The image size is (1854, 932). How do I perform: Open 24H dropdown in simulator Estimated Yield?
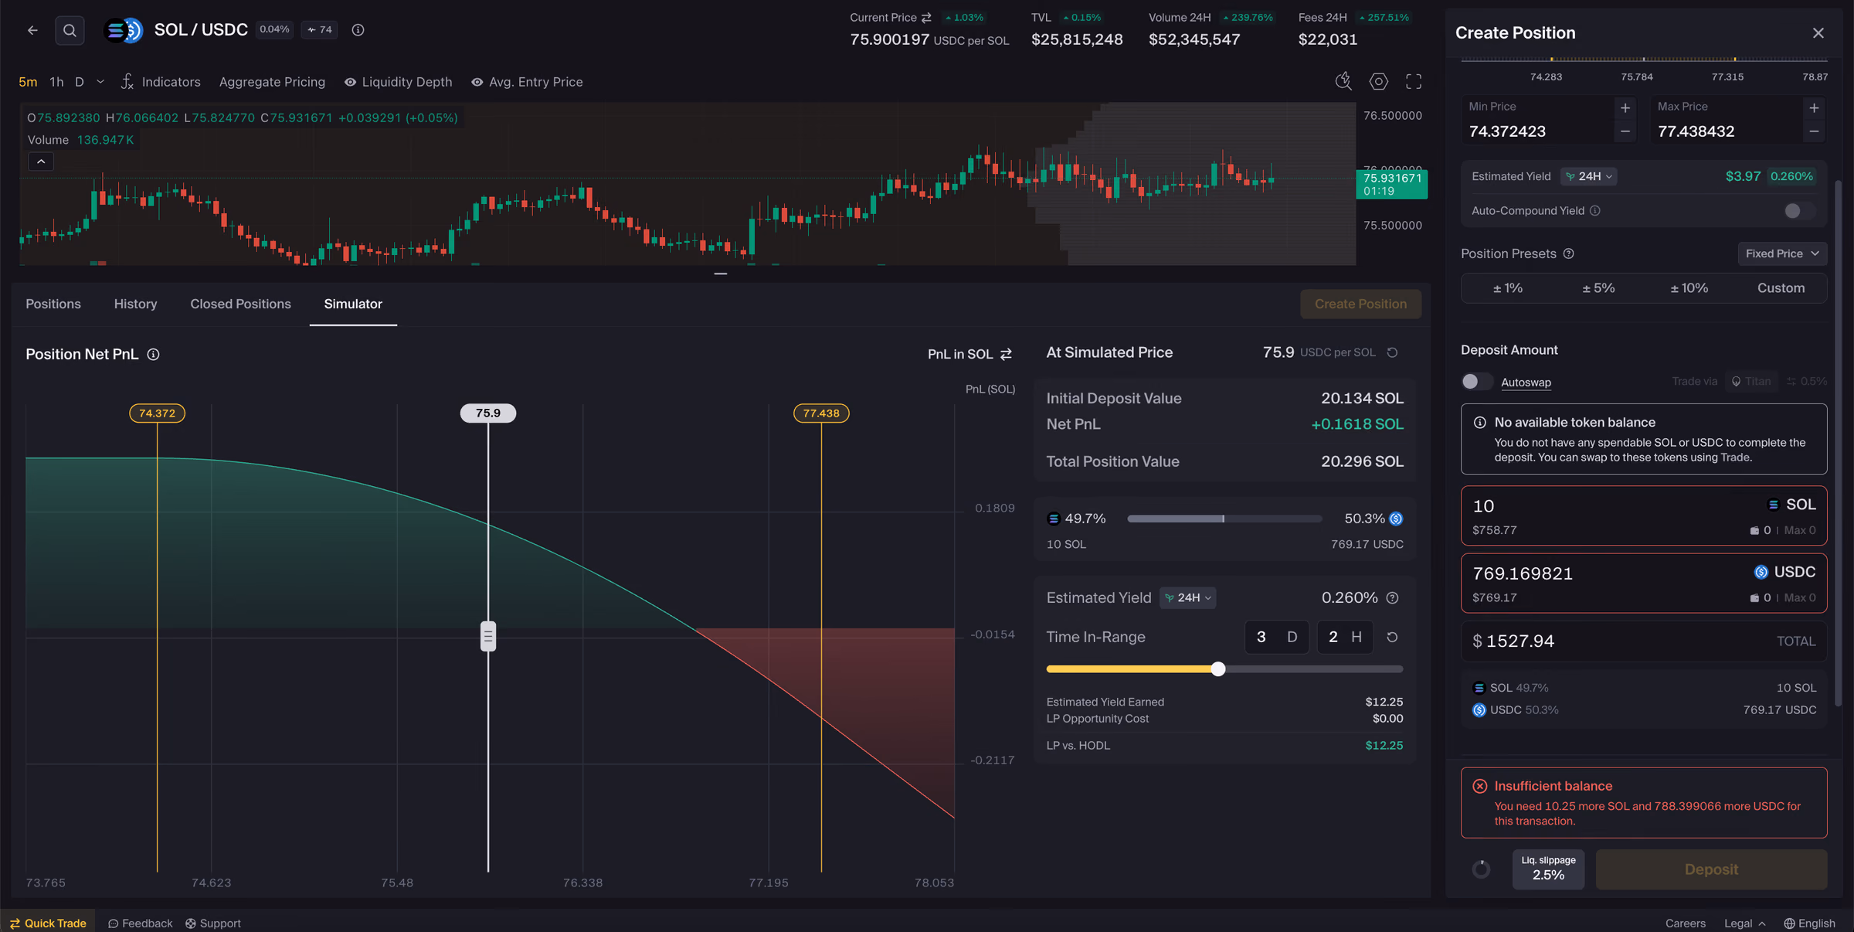(1188, 597)
